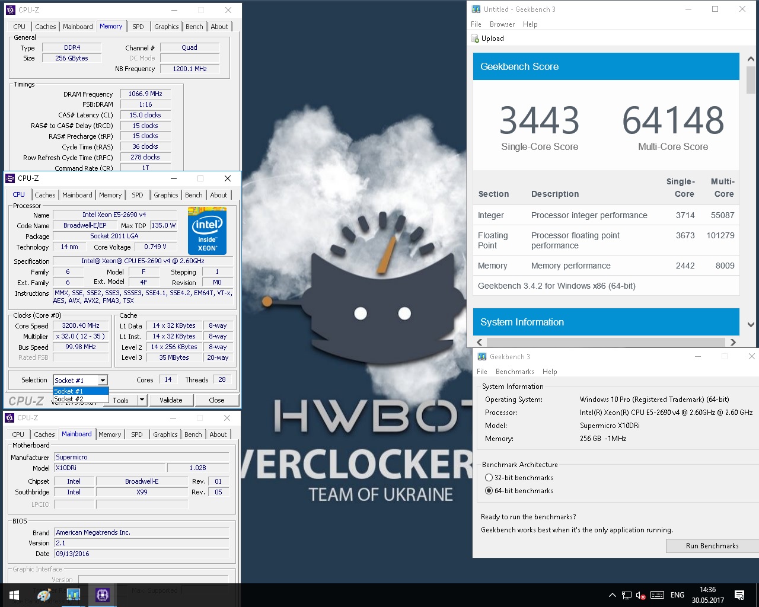Viewport: 759px width, 607px height.
Task: Click the Close button in CPU-Z
Action: (x=216, y=400)
